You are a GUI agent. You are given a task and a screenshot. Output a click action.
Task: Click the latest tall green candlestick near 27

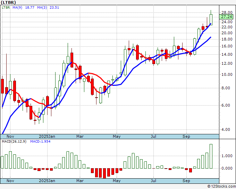(211, 19)
